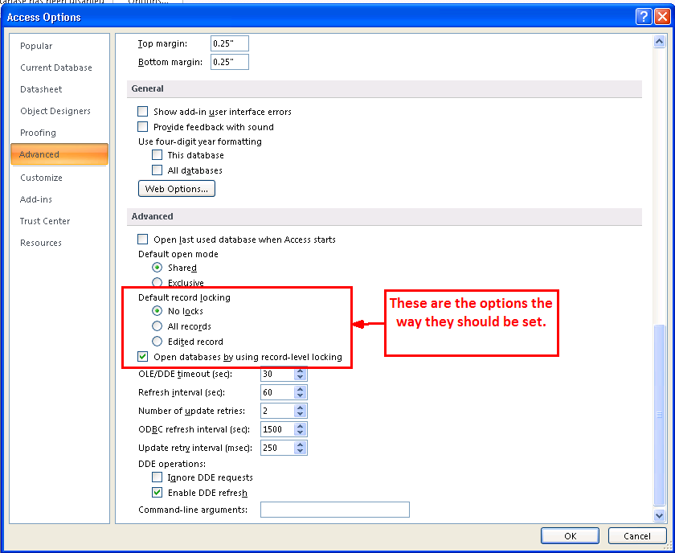This screenshot has width=675, height=553.
Task: Uncheck Enable DDE refresh
Action: (x=157, y=492)
